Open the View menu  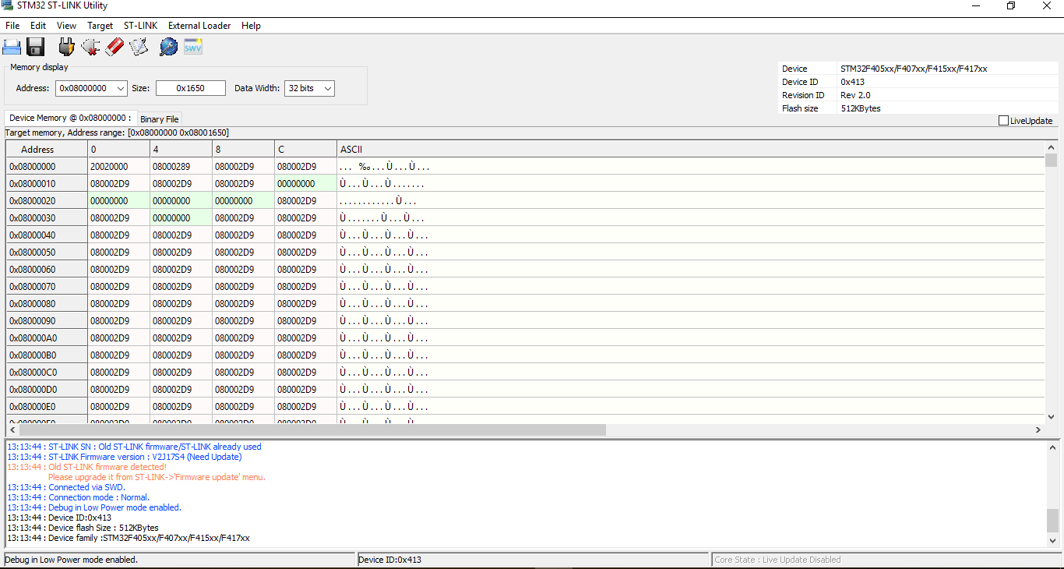67,26
